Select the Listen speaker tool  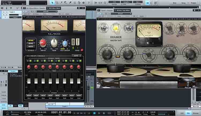click(x=84, y=3)
